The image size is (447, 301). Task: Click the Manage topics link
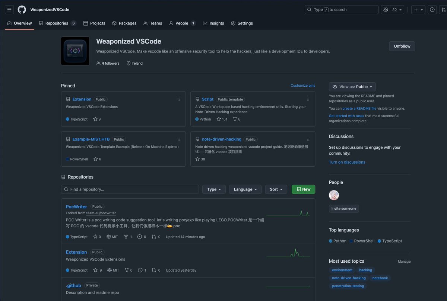404,262
